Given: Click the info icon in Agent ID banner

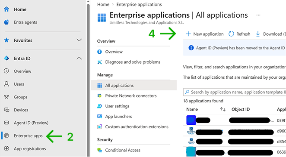Looking at the screenshot, I should coord(191,48).
